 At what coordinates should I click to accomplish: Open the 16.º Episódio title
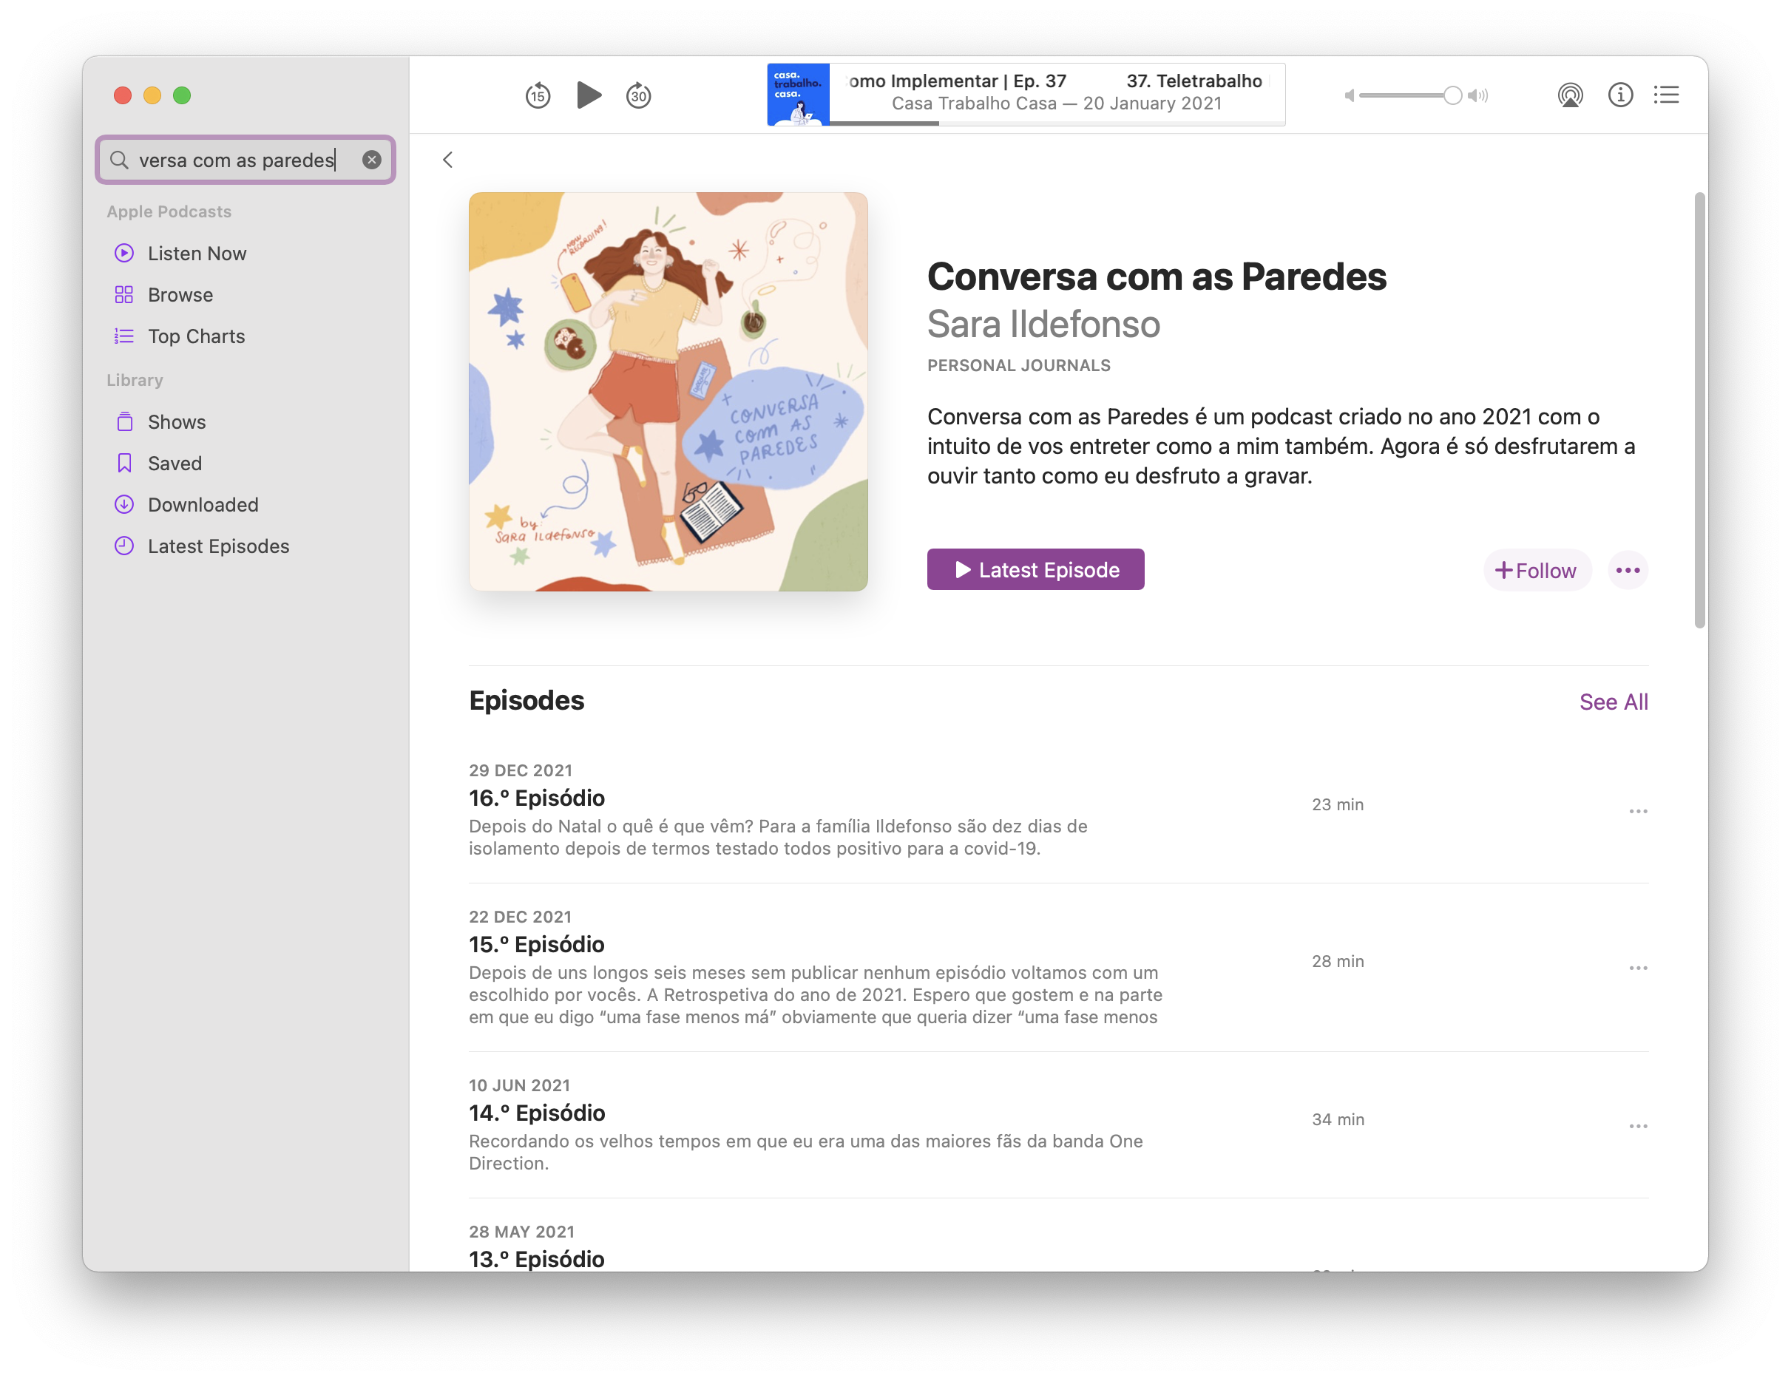click(537, 798)
